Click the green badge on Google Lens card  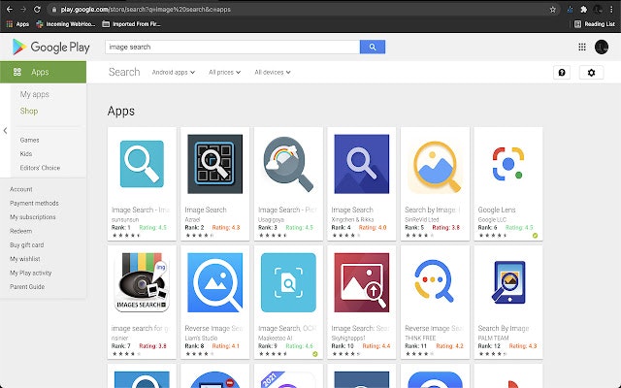coord(535,236)
